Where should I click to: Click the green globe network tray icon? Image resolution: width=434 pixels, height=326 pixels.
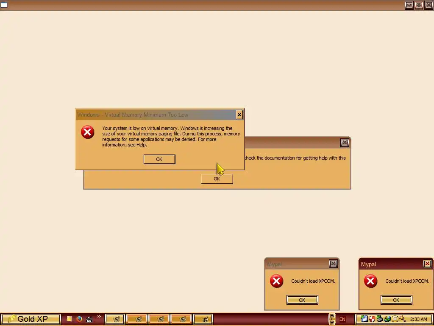tap(387, 319)
